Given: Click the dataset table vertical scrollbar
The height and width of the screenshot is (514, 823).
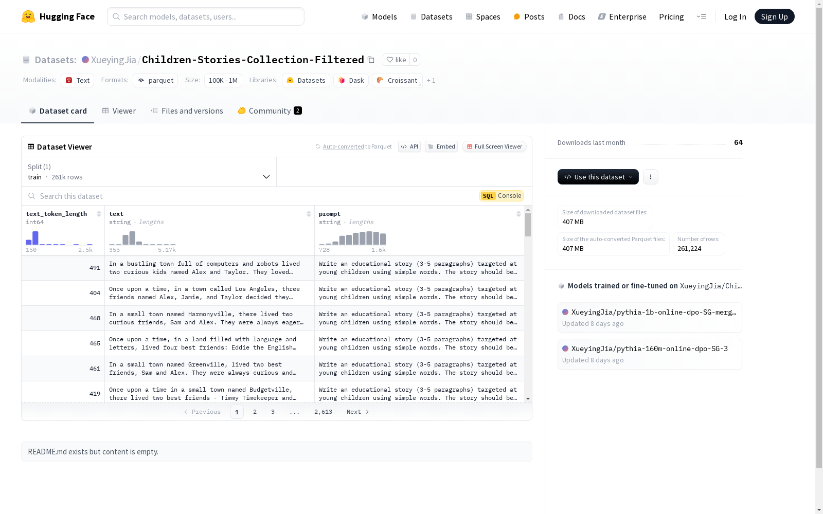Looking at the screenshot, I should (528, 225).
